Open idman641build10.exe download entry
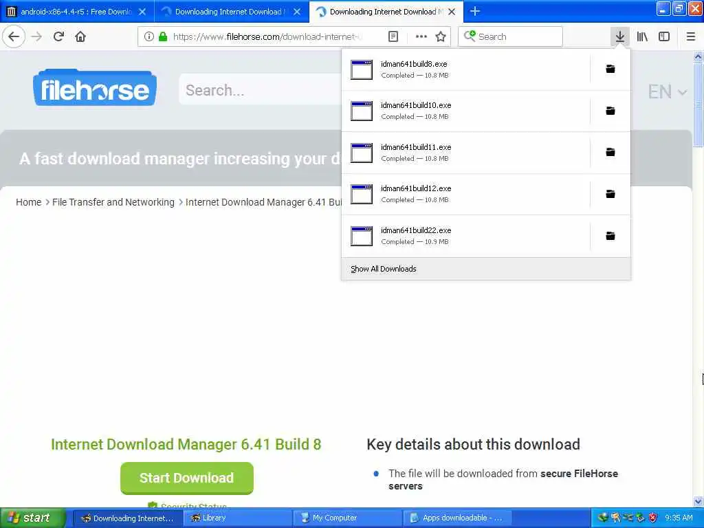Image resolution: width=704 pixels, height=528 pixels. coord(465,111)
